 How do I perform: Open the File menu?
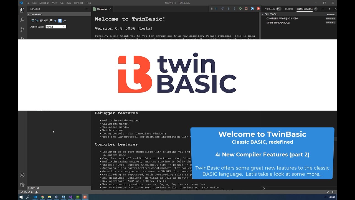click(x=27, y=3)
